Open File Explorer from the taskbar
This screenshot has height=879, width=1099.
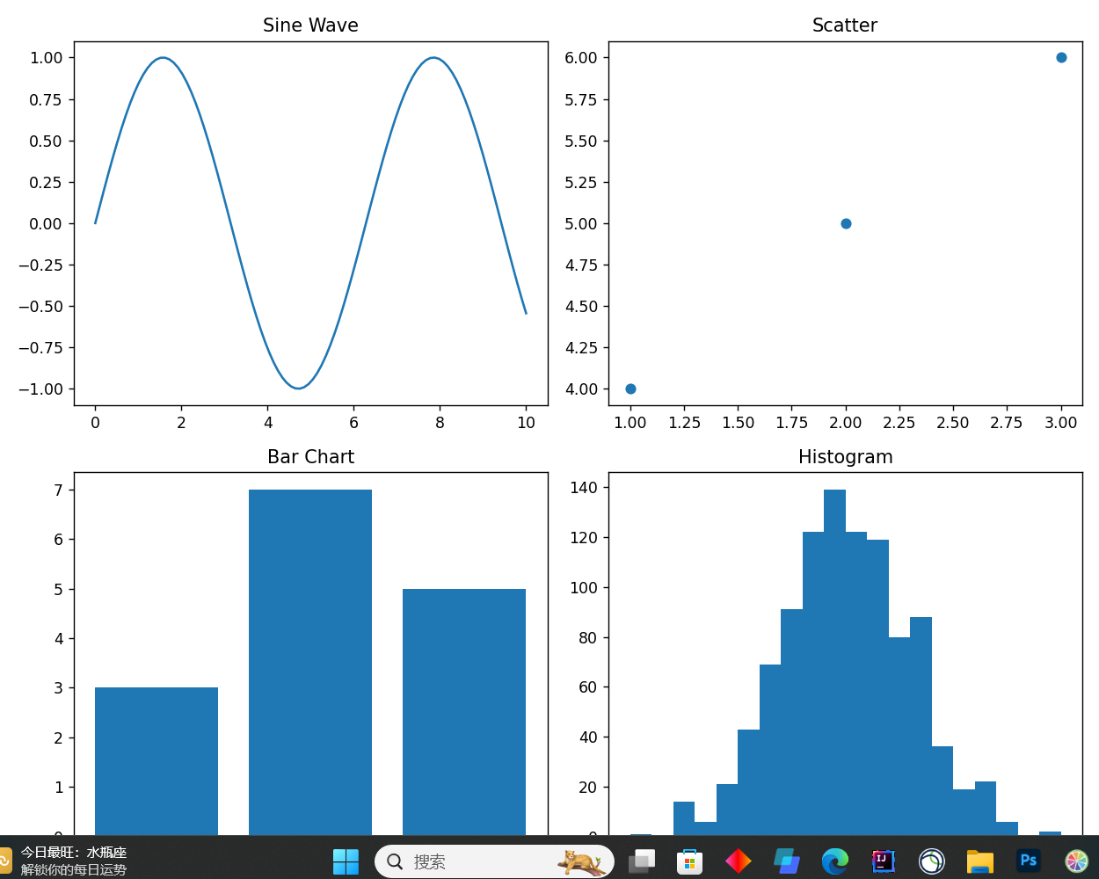point(979,861)
